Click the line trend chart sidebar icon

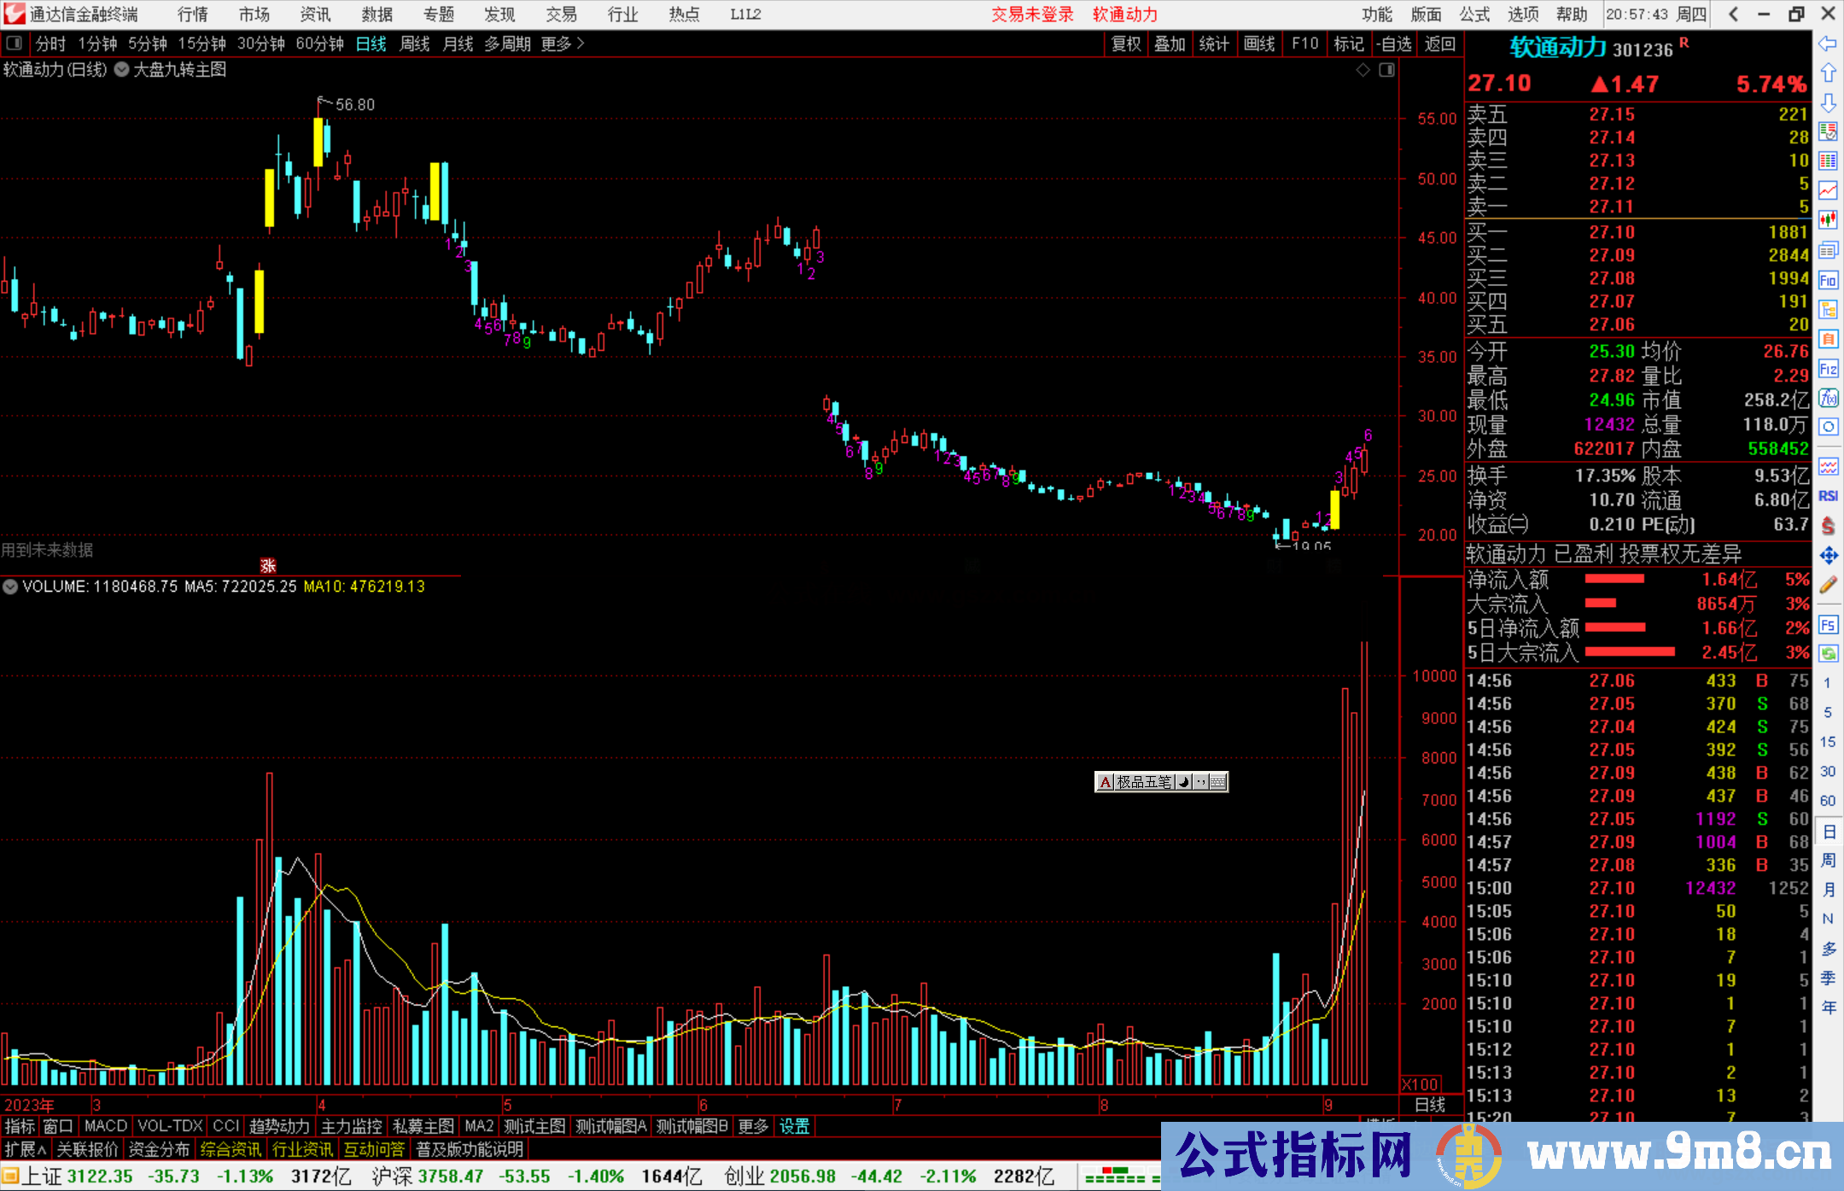pyautogui.click(x=1828, y=190)
